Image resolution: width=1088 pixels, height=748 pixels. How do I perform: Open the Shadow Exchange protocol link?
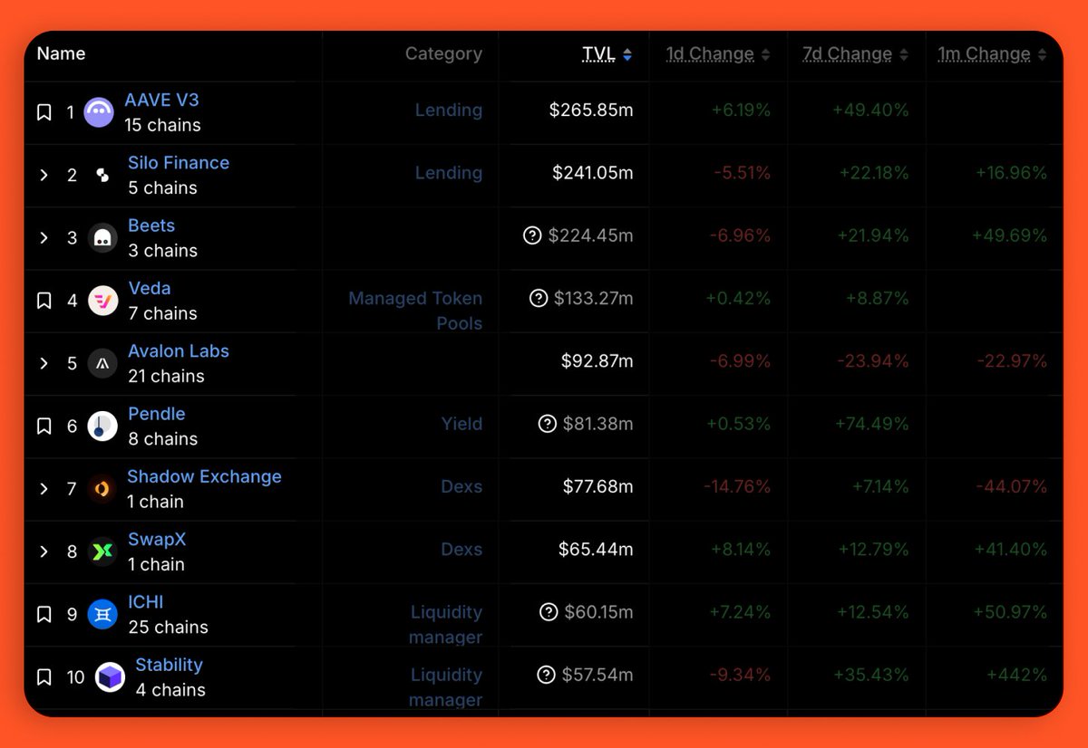[204, 476]
